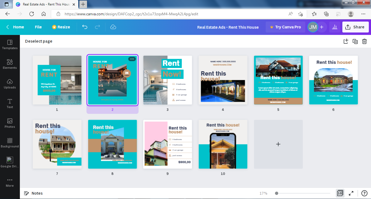Image resolution: width=371 pixels, height=199 pixels.
Task: Select page 9 pink colorful houses thumbnail
Action: point(167,144)
